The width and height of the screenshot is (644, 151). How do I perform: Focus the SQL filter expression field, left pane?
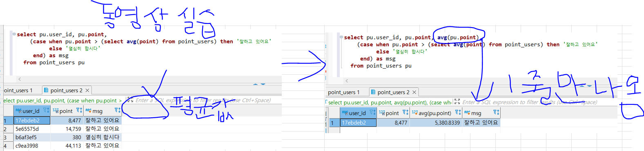[x=207, y=100]
